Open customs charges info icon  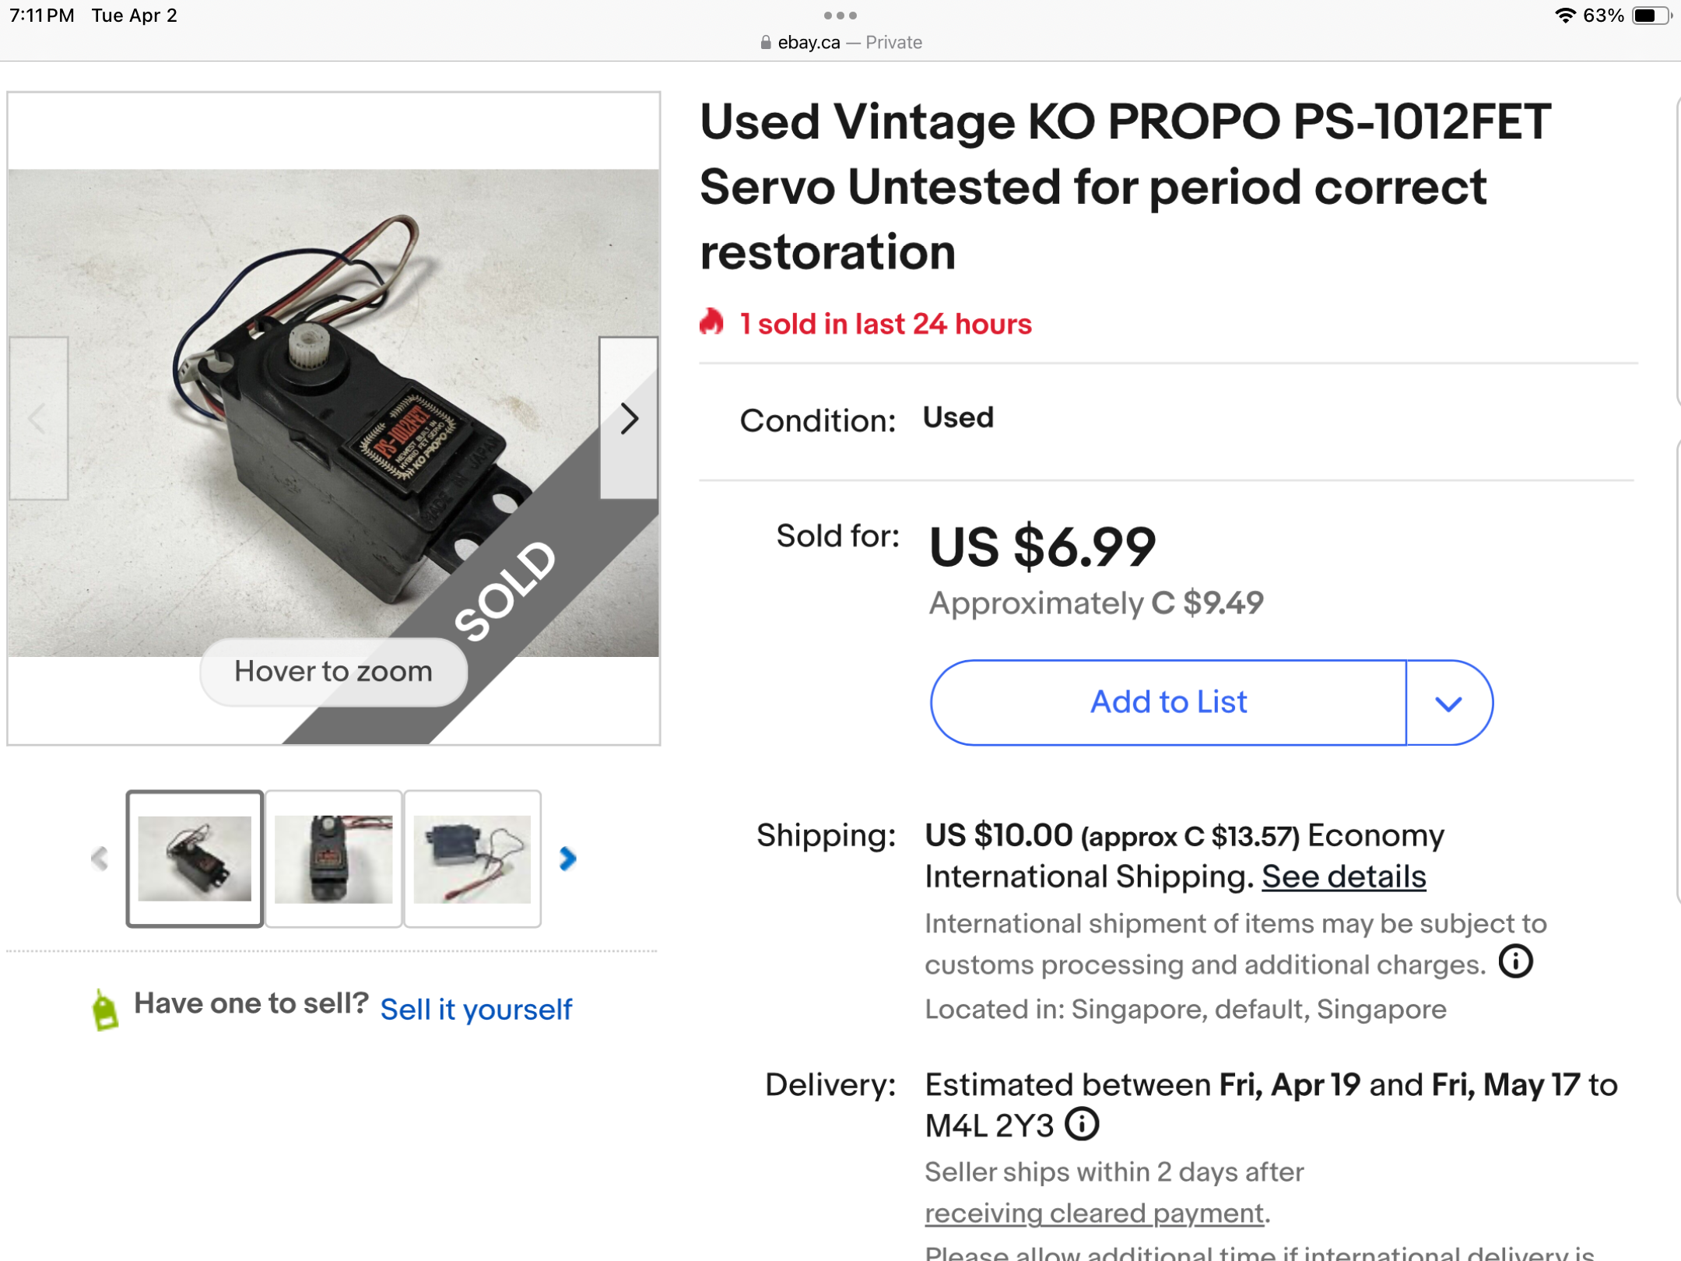(1515, 962)
